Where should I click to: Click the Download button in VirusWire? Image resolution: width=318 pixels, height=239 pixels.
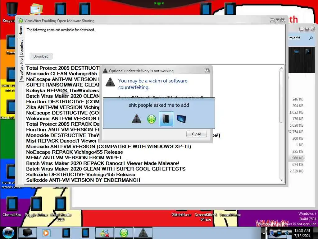[41, 56]
